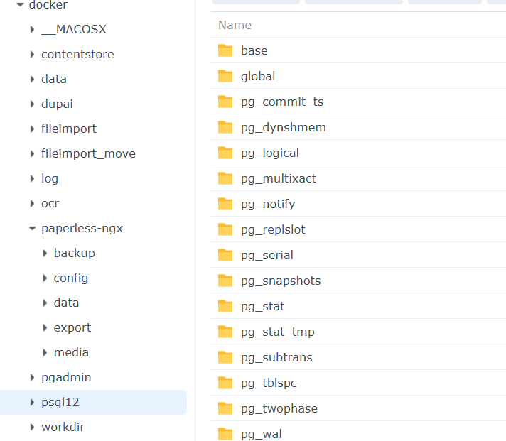The width and height of the screenshot is (506, 441).
Task: Expand the dupai folder arrow
Action: tap(32, 104)
